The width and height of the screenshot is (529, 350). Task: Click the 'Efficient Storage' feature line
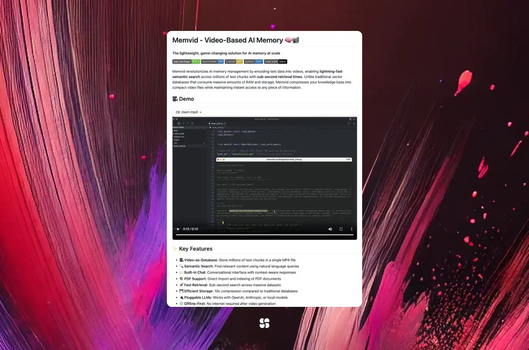pyautogui.click(x=238, y=291)
